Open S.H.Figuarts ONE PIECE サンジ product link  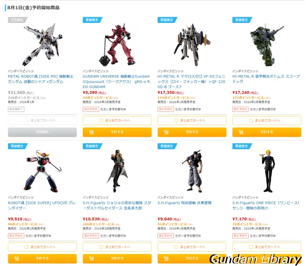(x=266, y=205)
